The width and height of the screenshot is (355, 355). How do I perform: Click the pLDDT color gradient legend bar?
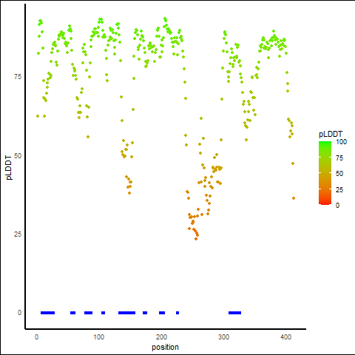coord(325,173)
